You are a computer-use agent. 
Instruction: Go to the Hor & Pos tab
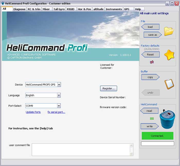pos(84,9)
